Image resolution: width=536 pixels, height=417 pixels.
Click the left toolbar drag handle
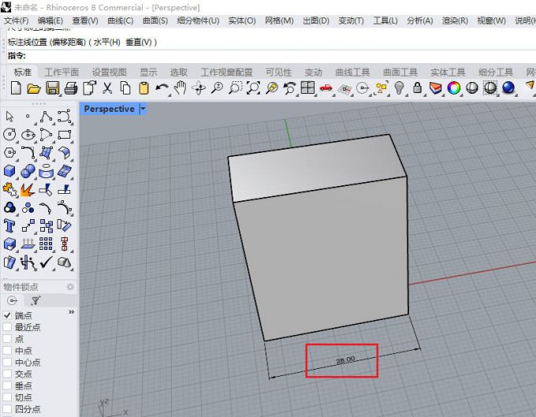click(x=39, y=103)
